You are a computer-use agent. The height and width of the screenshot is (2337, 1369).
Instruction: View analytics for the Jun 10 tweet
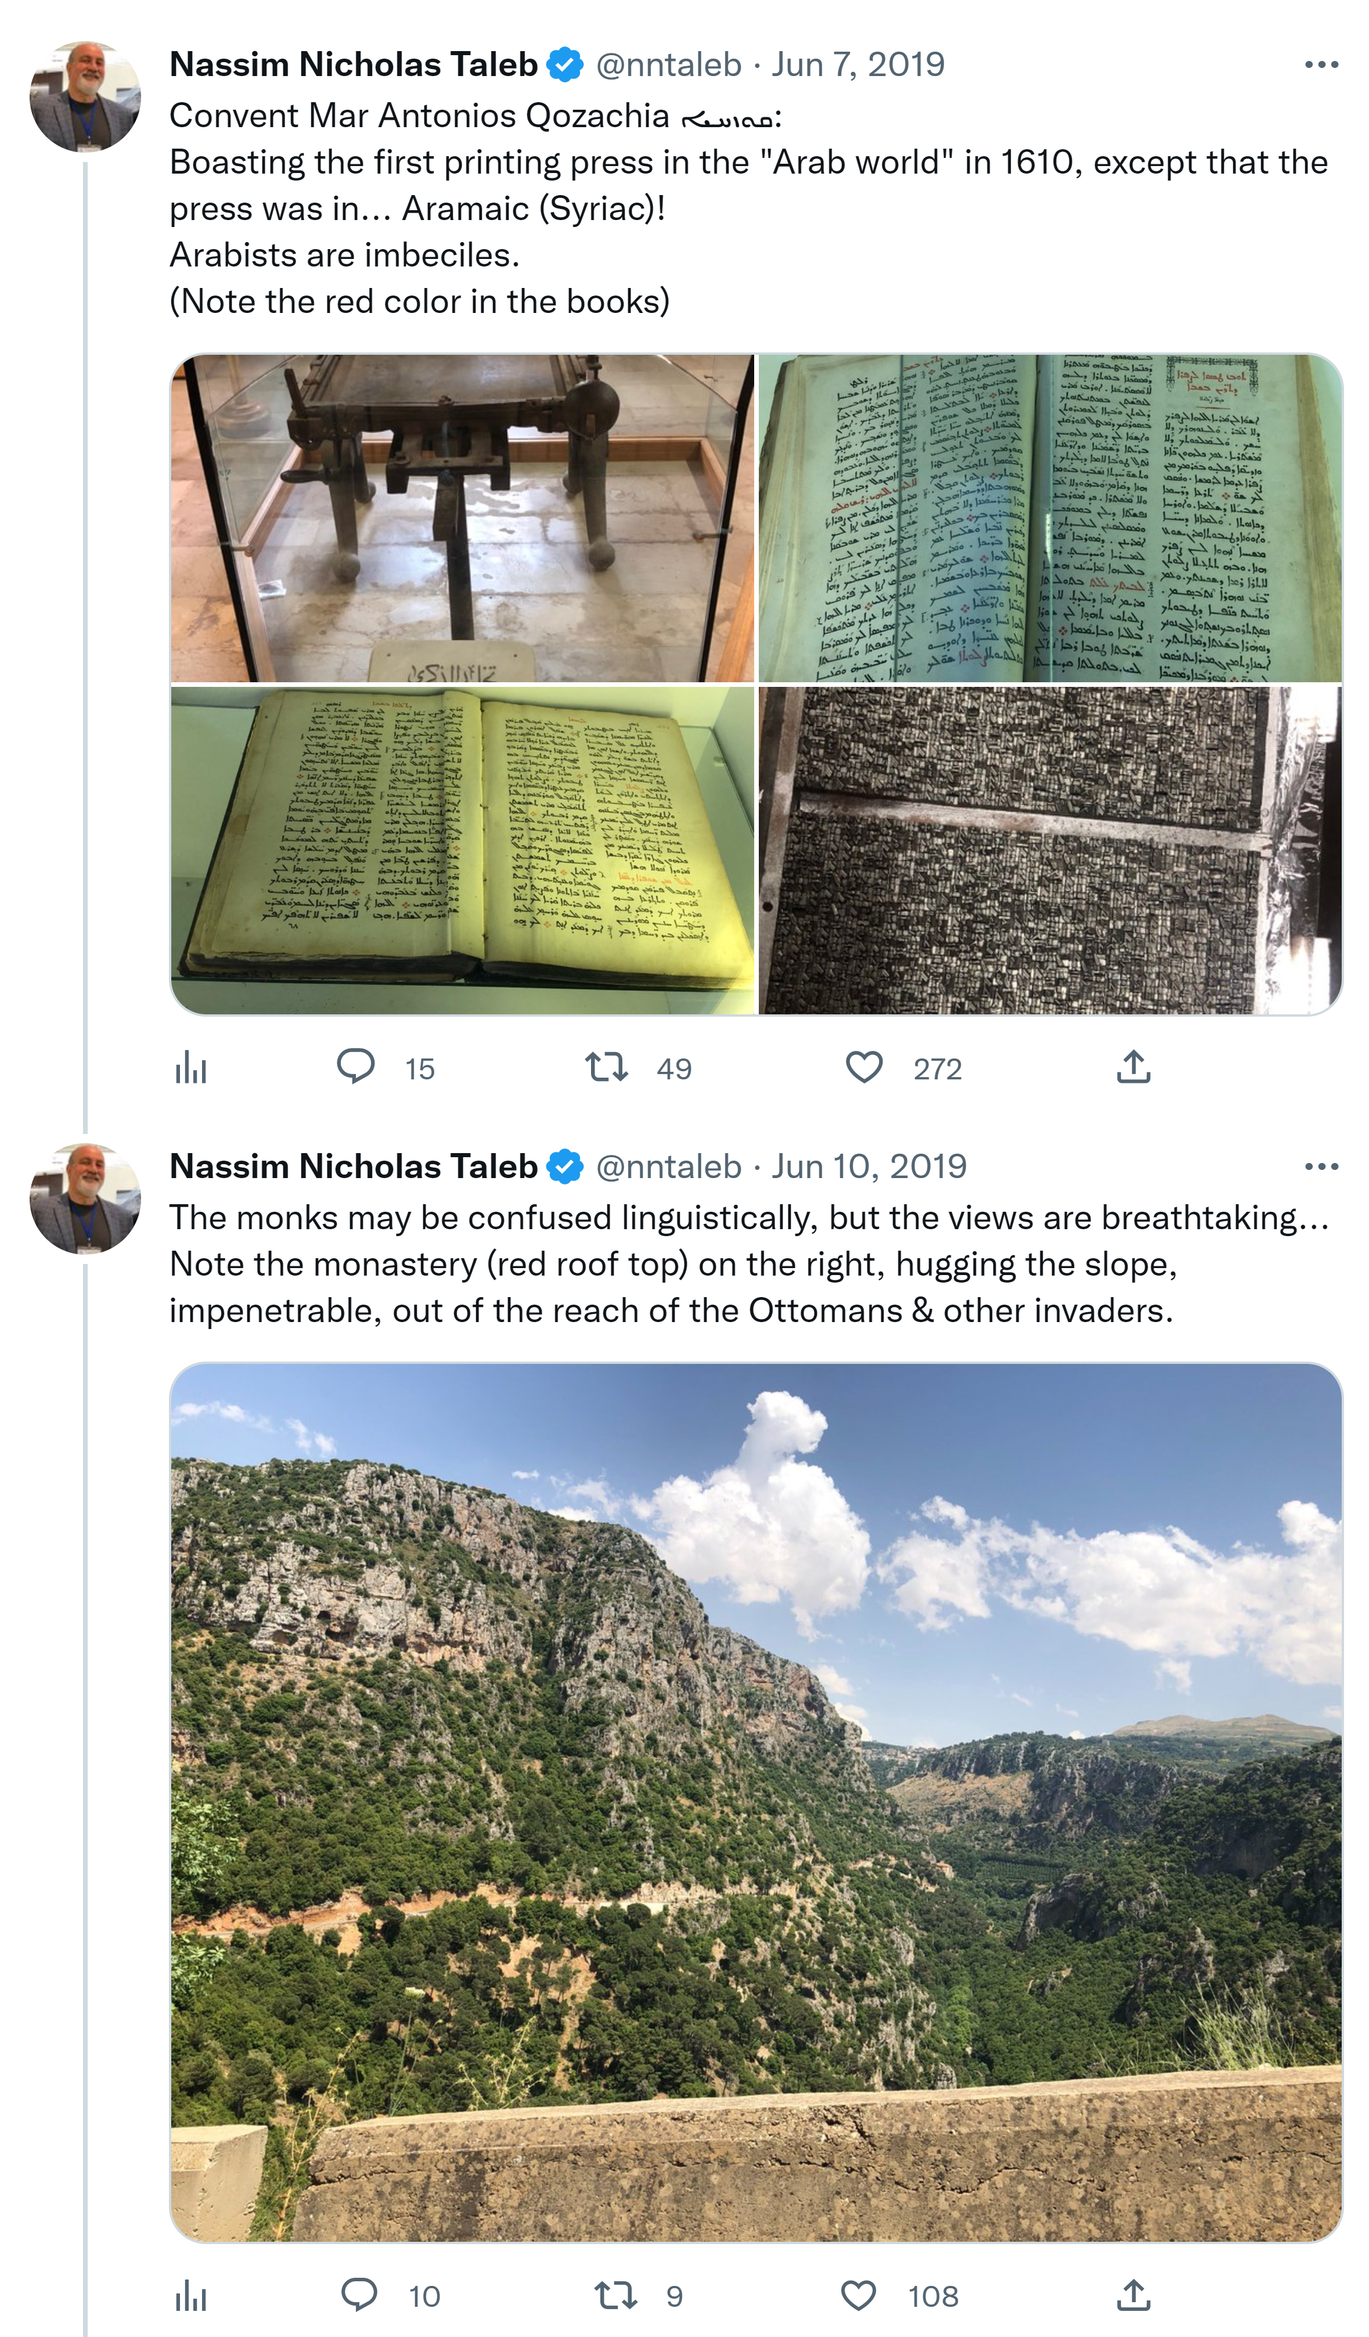[191, 2295]
